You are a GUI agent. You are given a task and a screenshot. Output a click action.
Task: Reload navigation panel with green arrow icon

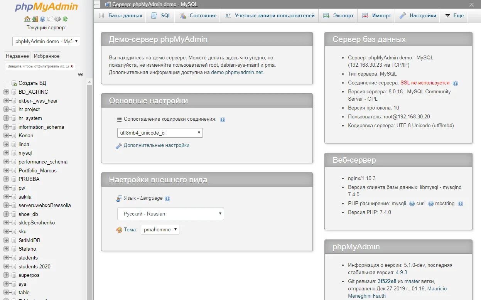coord(65,19)
